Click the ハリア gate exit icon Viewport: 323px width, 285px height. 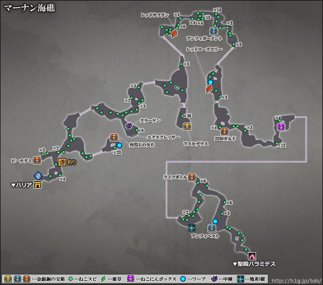click(x=38, y=184)
